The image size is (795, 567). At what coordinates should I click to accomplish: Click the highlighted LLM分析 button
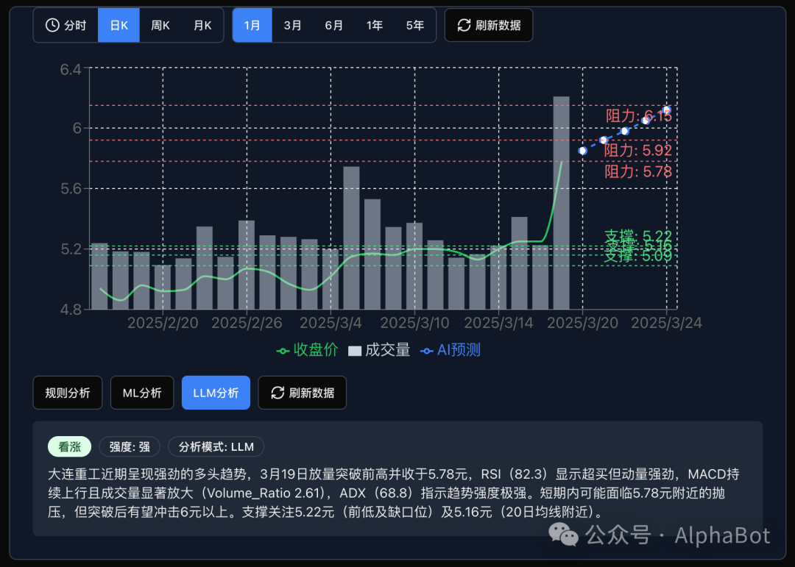tap(216, 392)
